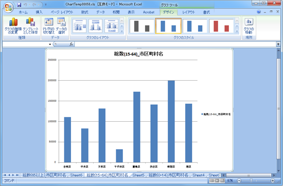Click the insert function fx button
The width and height of the screenshot is (283, 186).
(71, 44)
